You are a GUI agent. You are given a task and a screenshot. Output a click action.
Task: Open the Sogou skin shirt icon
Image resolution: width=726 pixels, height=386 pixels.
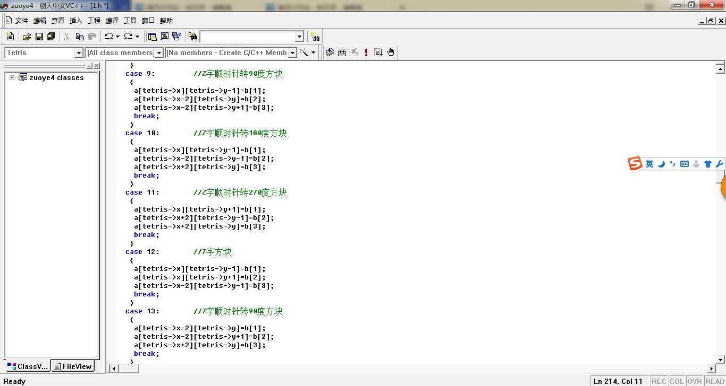coord(707,164)
